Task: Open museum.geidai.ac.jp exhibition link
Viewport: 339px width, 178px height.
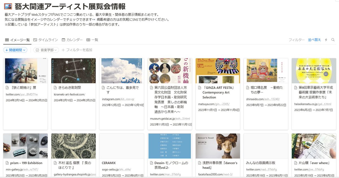Action: (x=170, y=119)
